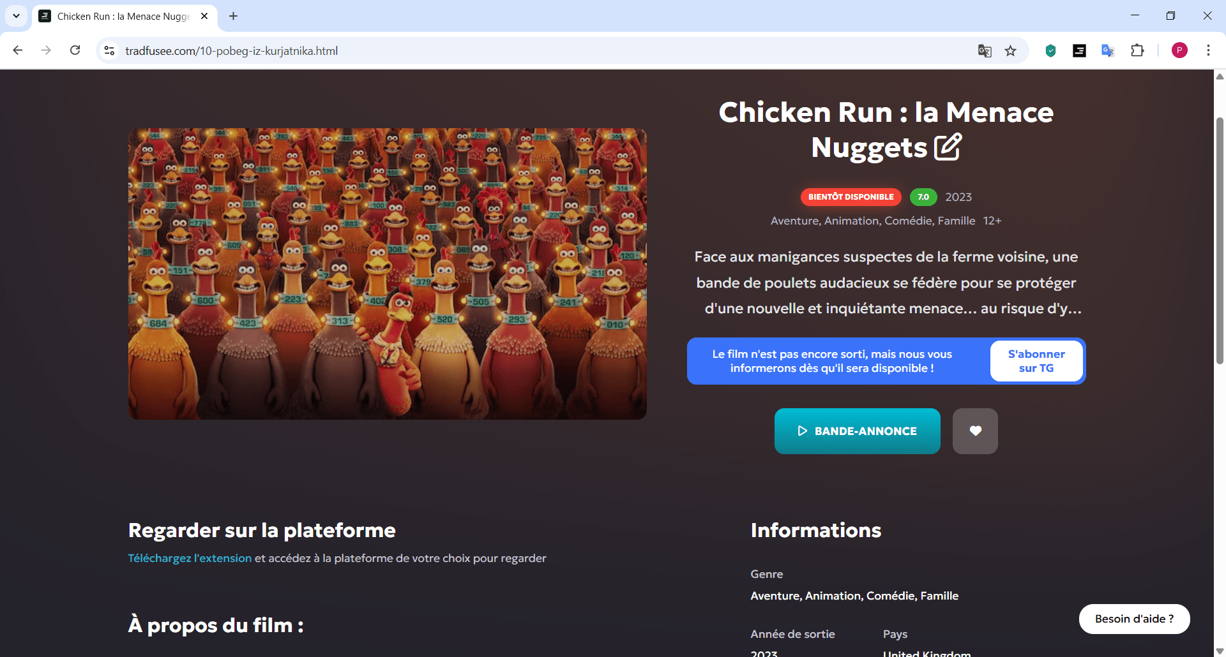Screen dimensions: 1226x657
Task: Click the Chicken Run poster image
Action: (387, 274)
